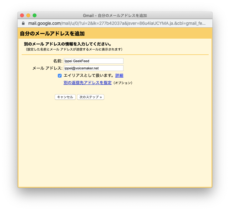The image size is (230, 211).
Task: Click the キャンセル button
Action: [65, 97]
